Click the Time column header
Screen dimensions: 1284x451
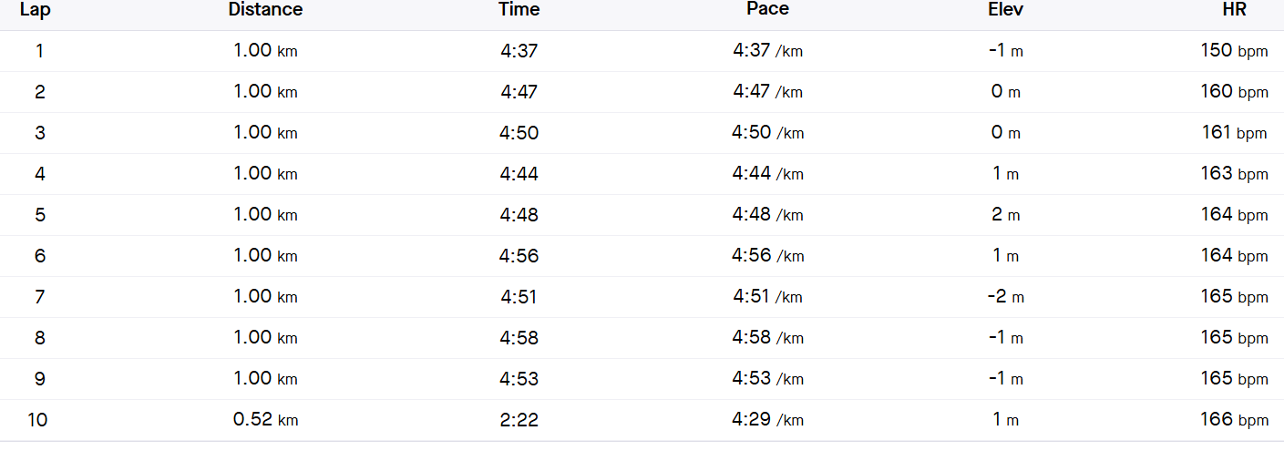(519, 10)
